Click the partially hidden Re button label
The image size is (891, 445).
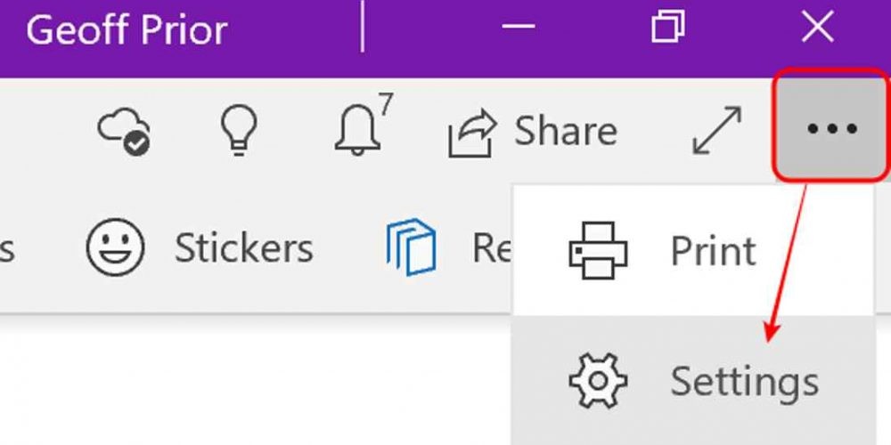[492, 248]
